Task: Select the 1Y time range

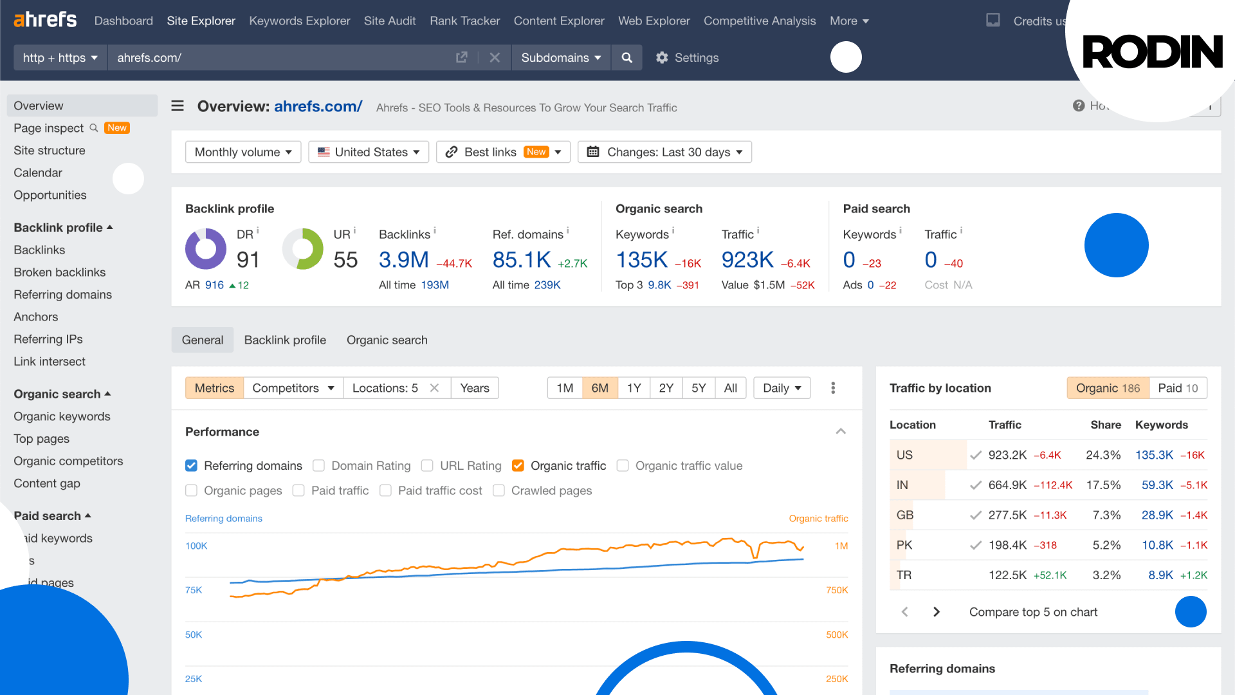Action: coord(634,387)
